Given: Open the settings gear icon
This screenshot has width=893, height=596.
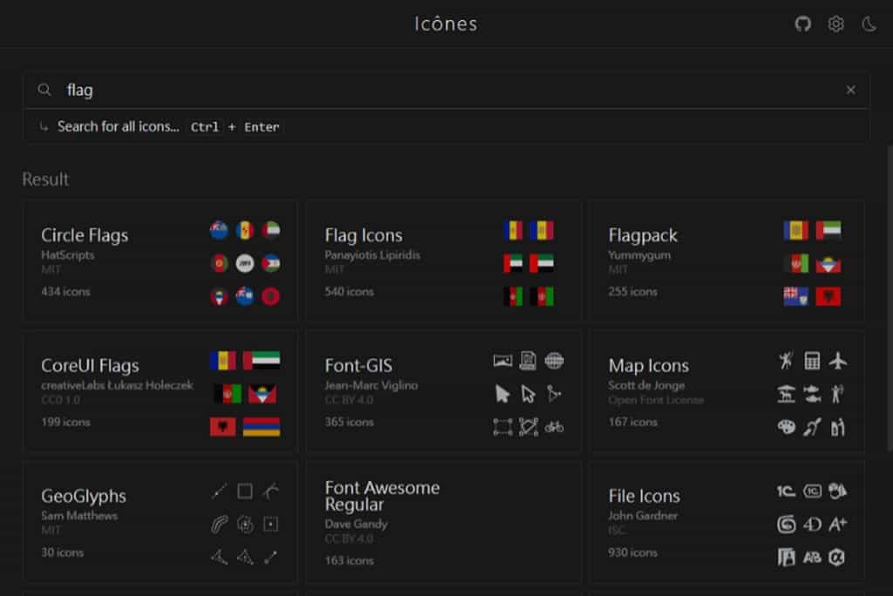Looking at the screenshot, I should click(x=835, y=24).
